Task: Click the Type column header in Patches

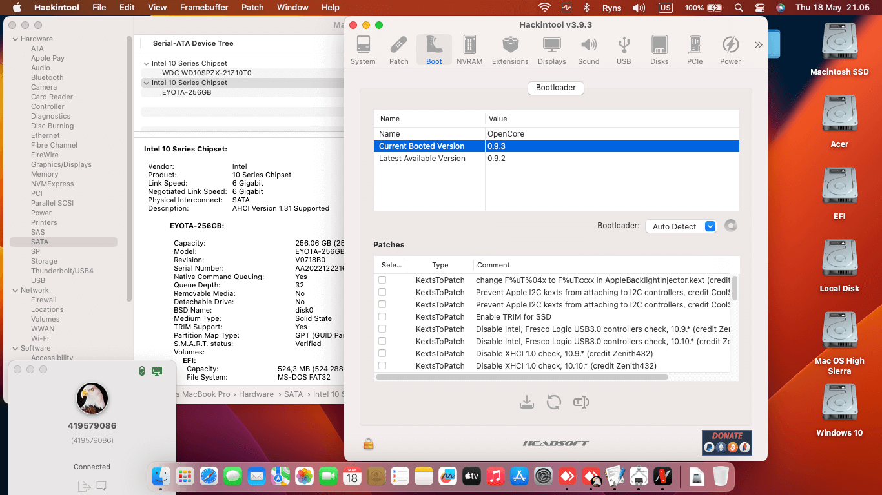Action: (x=440, y=265)
